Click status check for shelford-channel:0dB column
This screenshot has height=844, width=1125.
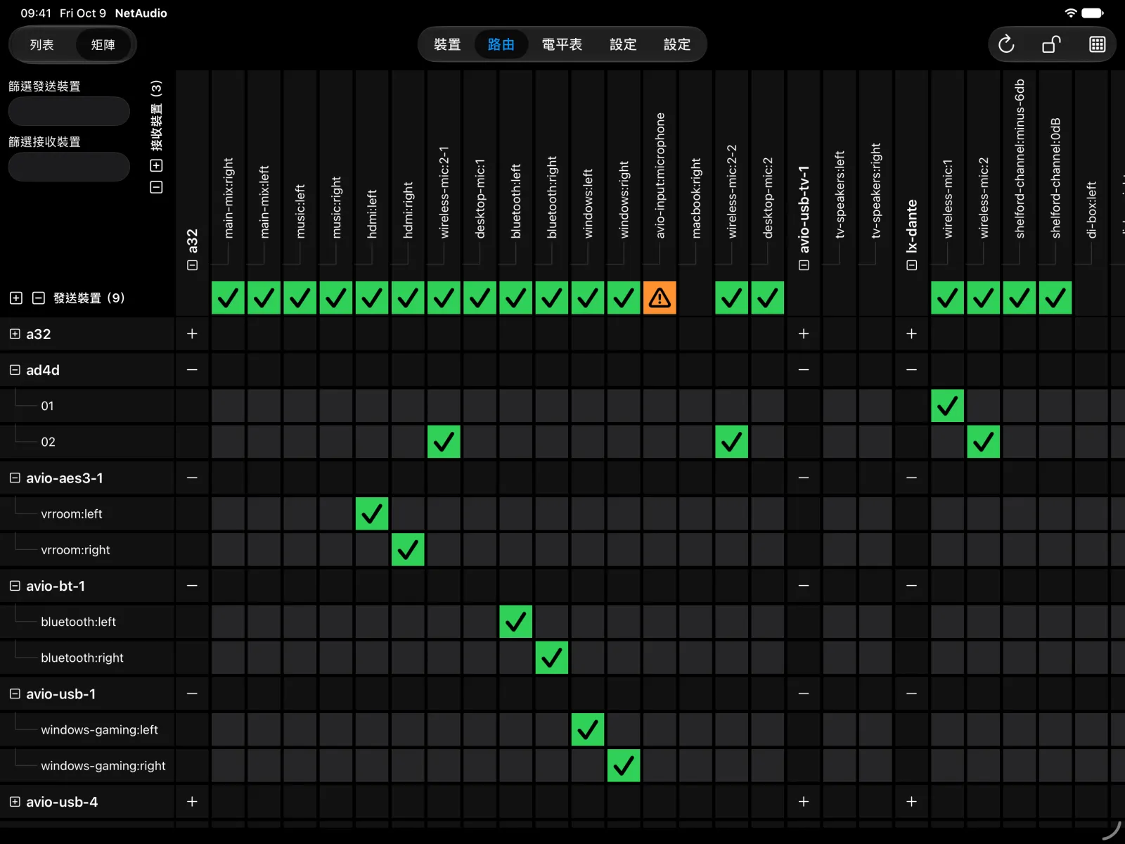tap(1055, 298)
